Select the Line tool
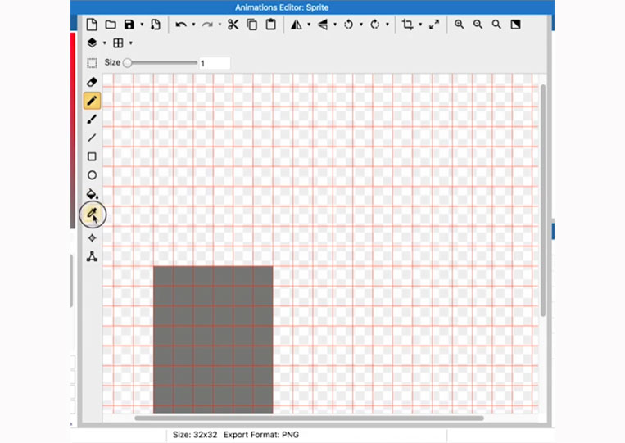Viewport: 625px width, 443px height. coord(92,138)
